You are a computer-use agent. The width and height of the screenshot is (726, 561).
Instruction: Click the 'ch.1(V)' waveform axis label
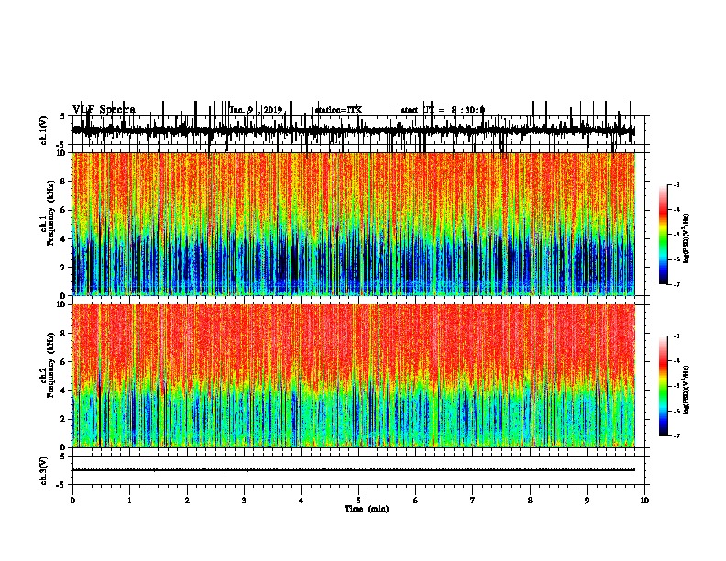(44, 130)
